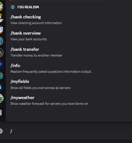
Task: Open the server with orange ring logo
Action: click(x=1, y=53)
